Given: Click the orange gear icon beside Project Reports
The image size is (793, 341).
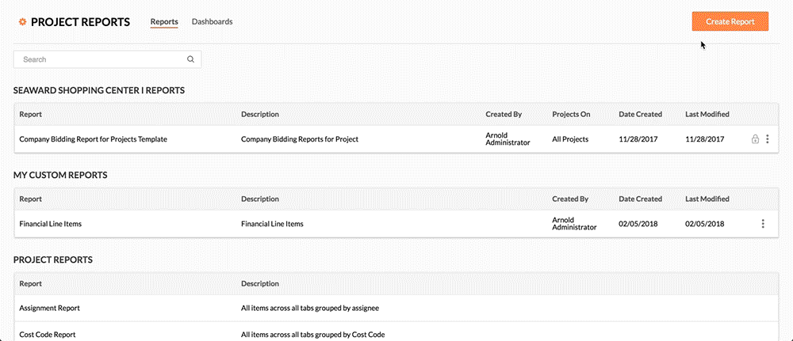Looking at the screenshot, I should (x=21, y=22).
